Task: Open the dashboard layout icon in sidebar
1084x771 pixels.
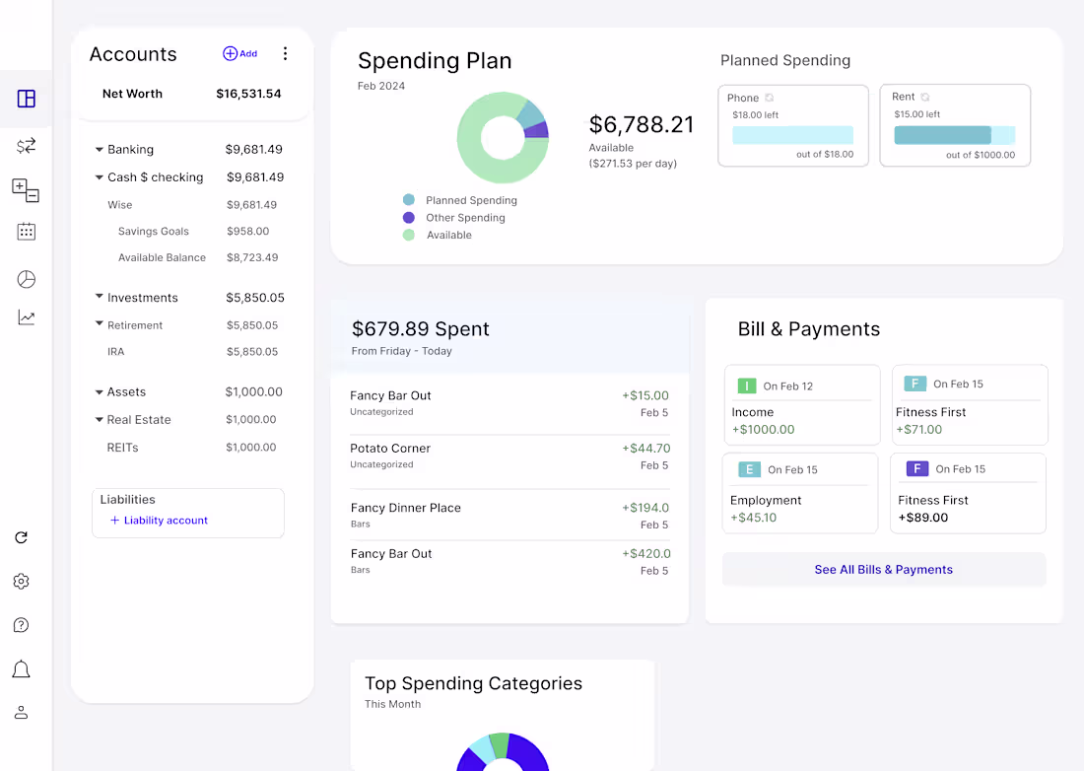Action: click(x=27, y=99)
